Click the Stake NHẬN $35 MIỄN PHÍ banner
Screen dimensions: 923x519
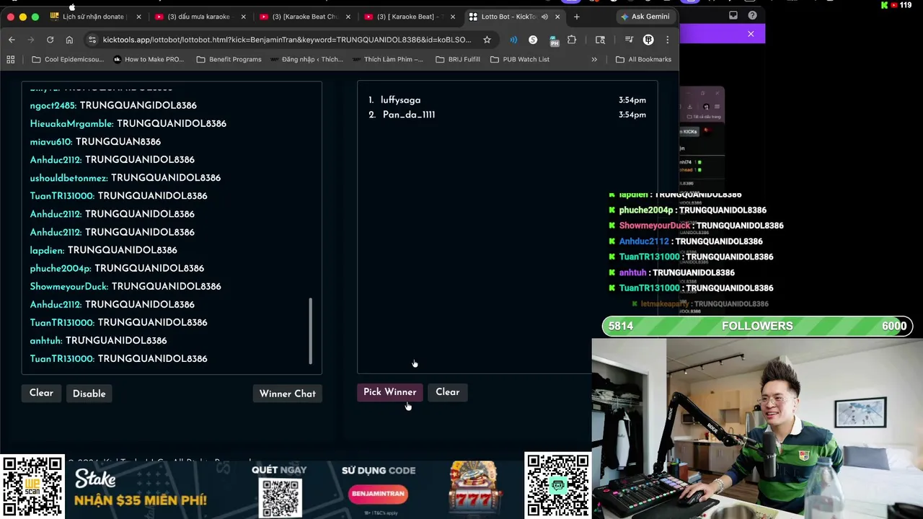(x=140, y=489)
